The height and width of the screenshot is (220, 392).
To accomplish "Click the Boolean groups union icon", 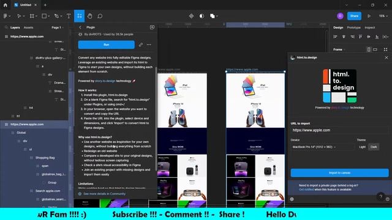I will coord(213,16).
